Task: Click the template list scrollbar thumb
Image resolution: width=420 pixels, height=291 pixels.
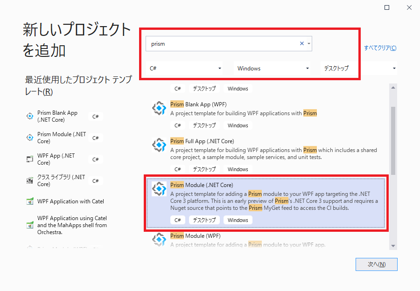Action: pos(393,140)
